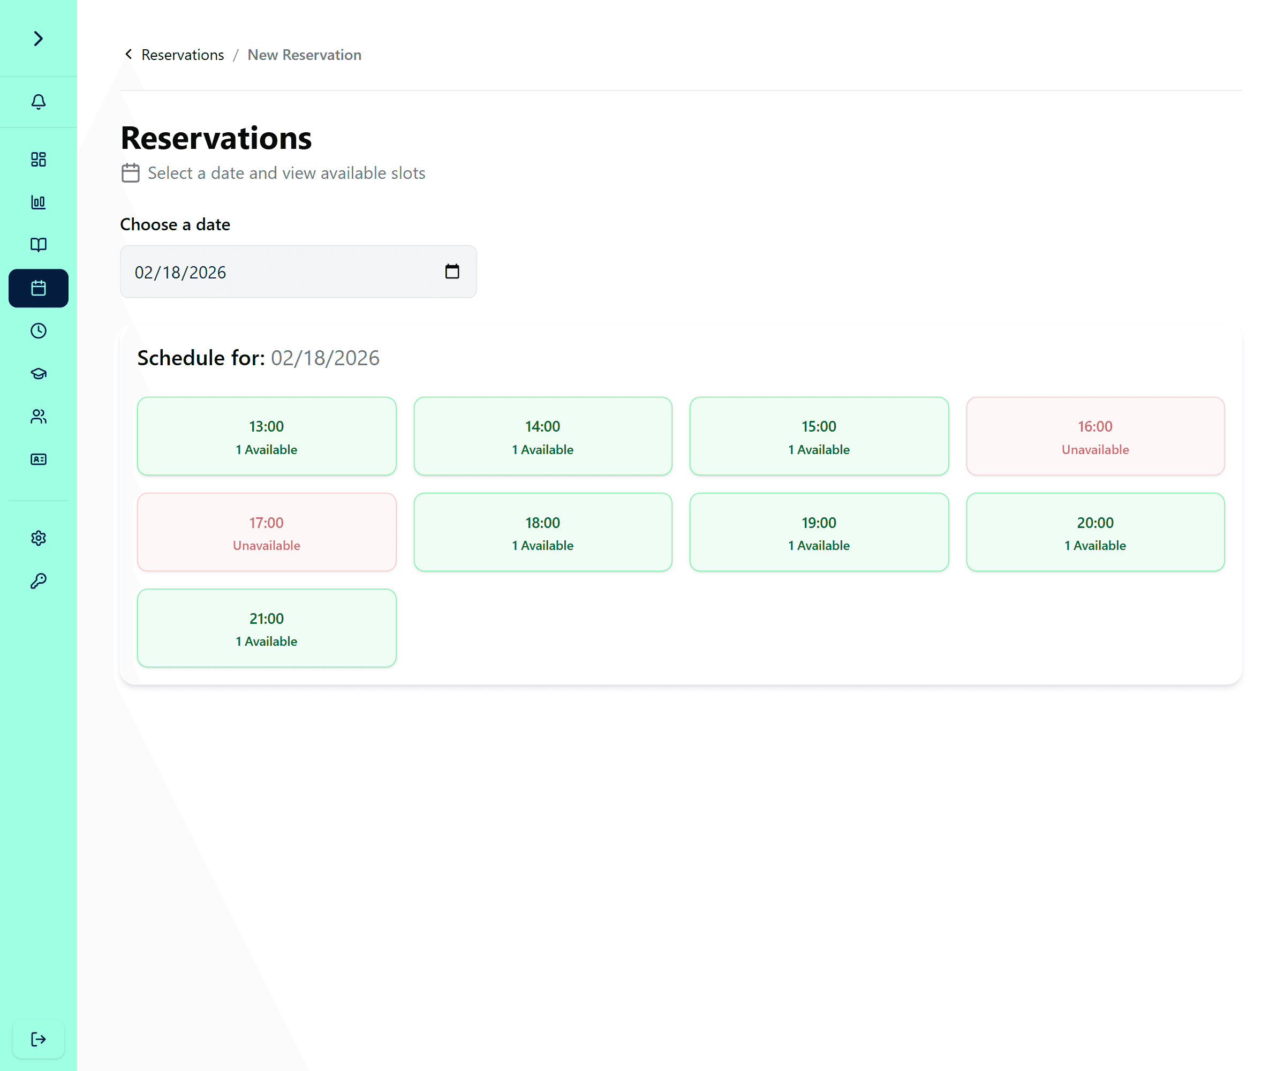
Task: Open the bar chart statistics icon
Action: coord(39,202)
